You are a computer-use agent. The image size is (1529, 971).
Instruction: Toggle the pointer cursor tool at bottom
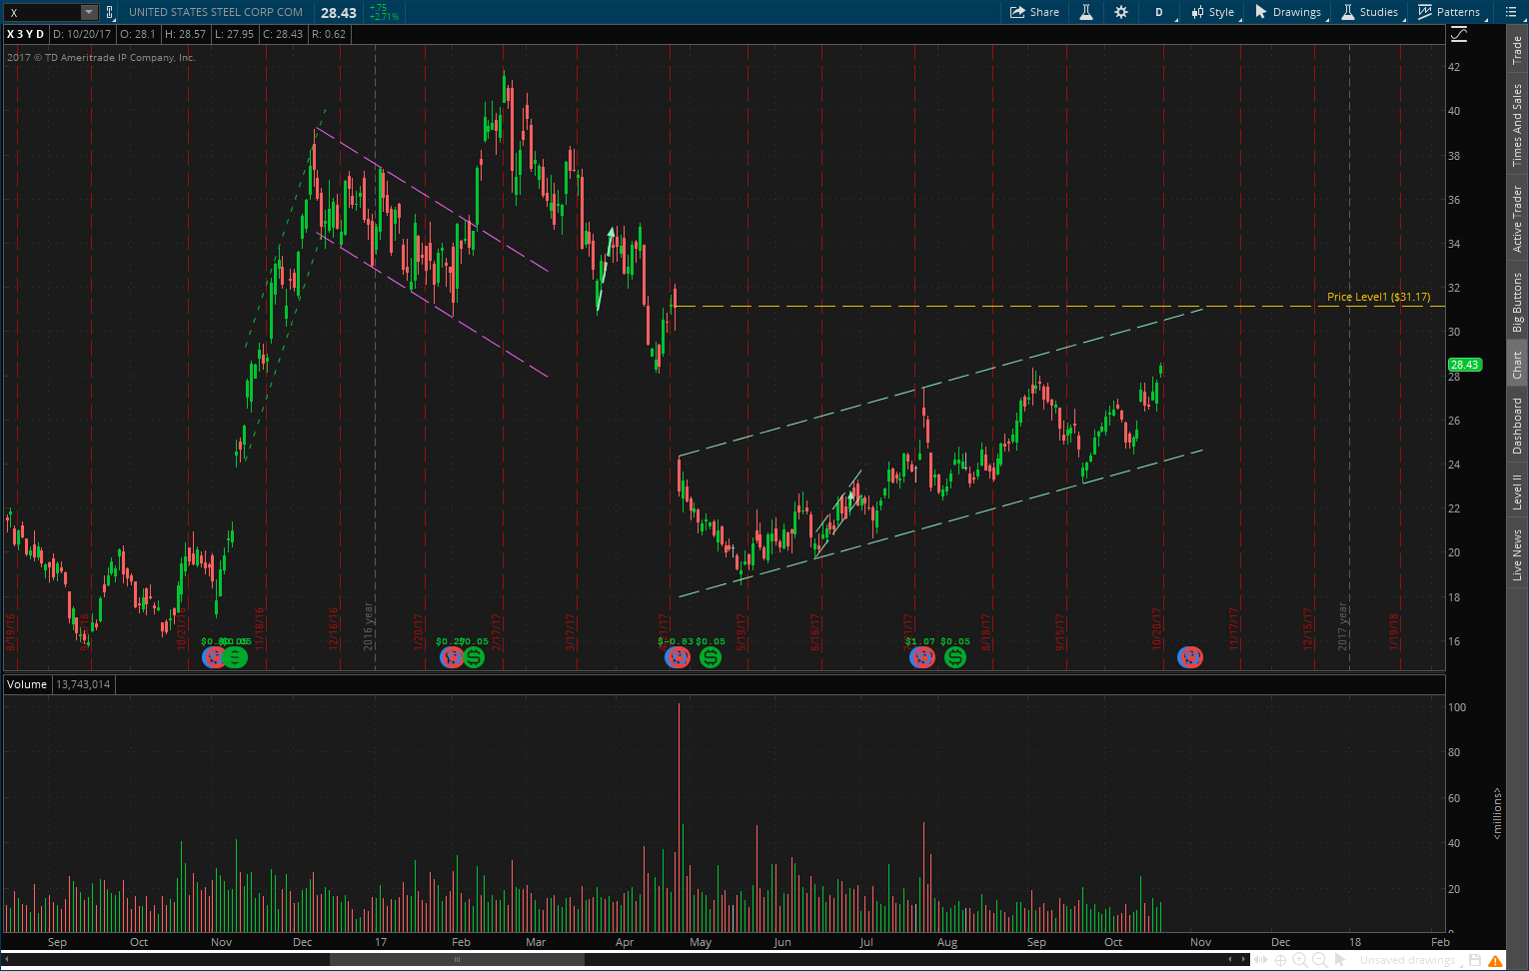point(1340,960)
